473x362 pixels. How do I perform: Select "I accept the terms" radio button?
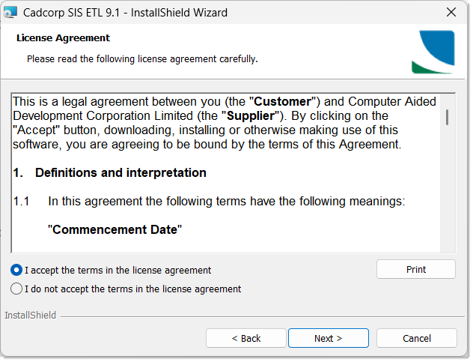pyautogui.click(x=16, y=270)
